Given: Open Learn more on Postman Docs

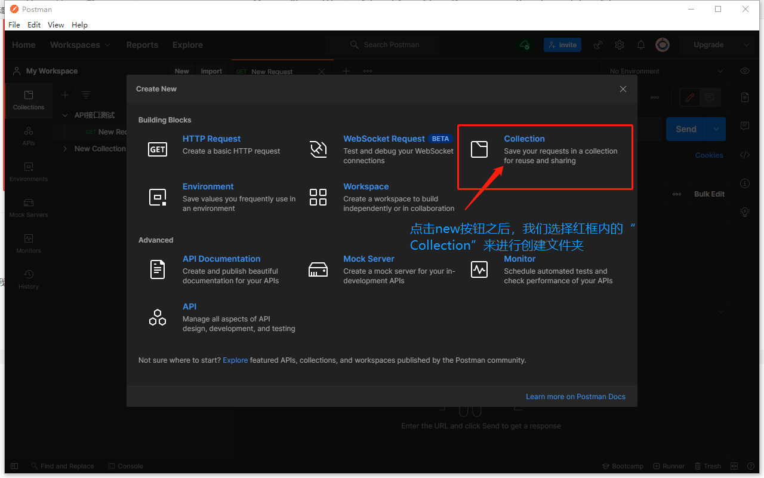Looking at the screenshot, I should click(x=575, y=396).
